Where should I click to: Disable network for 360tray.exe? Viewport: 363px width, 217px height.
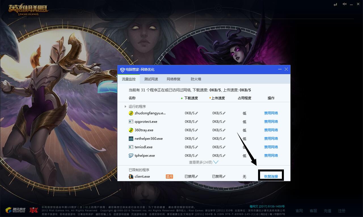[271, 130]
